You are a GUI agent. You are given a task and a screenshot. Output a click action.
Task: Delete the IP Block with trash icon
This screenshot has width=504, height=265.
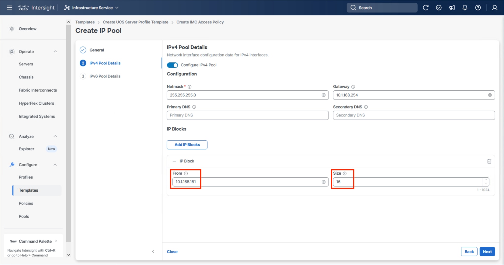[x=489, y=161]
